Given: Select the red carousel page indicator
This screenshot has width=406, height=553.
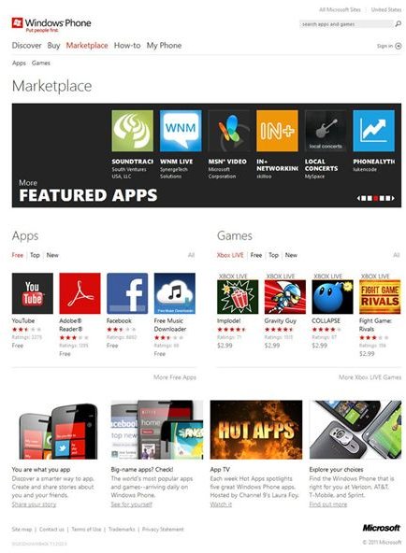Looking at the screenshot, I should (376, 198).
